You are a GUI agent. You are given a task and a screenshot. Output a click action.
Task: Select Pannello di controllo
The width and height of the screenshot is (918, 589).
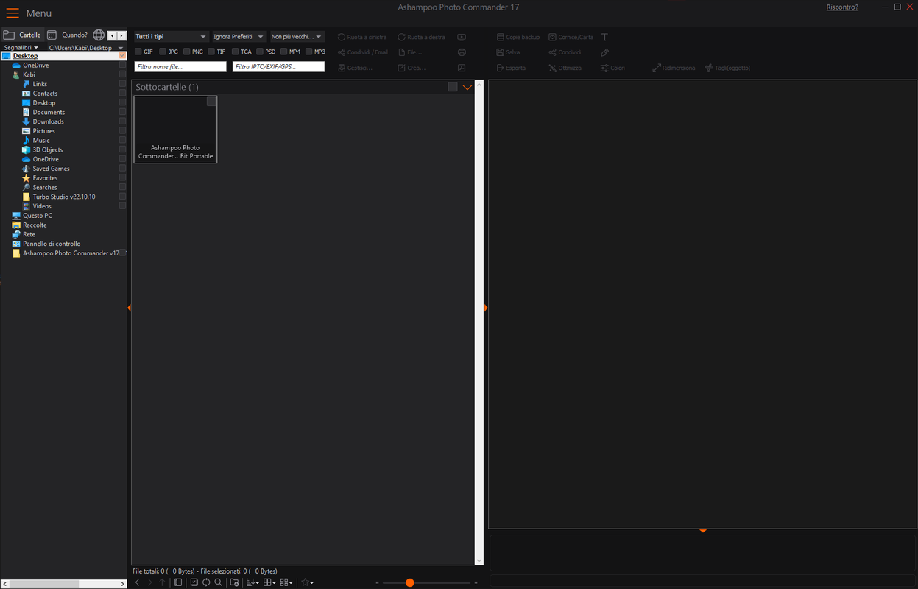click(x=51, y=244)
